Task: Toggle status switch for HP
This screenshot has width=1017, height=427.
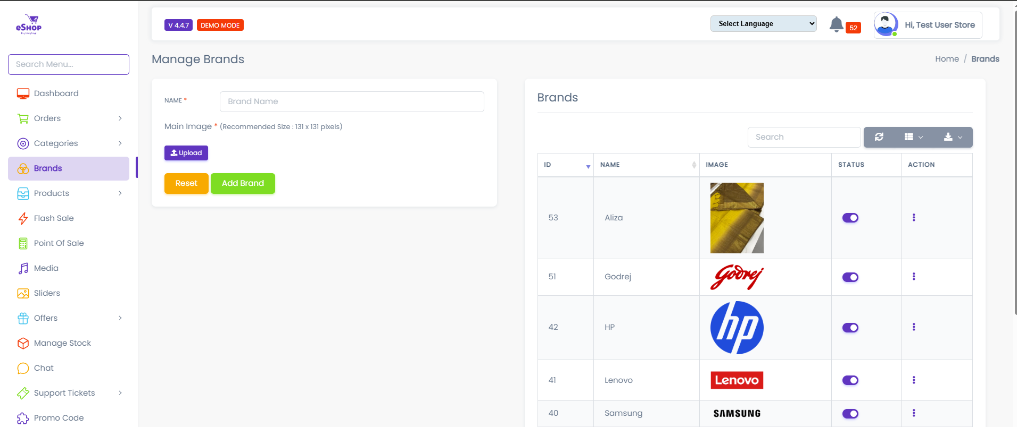Action: [850, 328]
